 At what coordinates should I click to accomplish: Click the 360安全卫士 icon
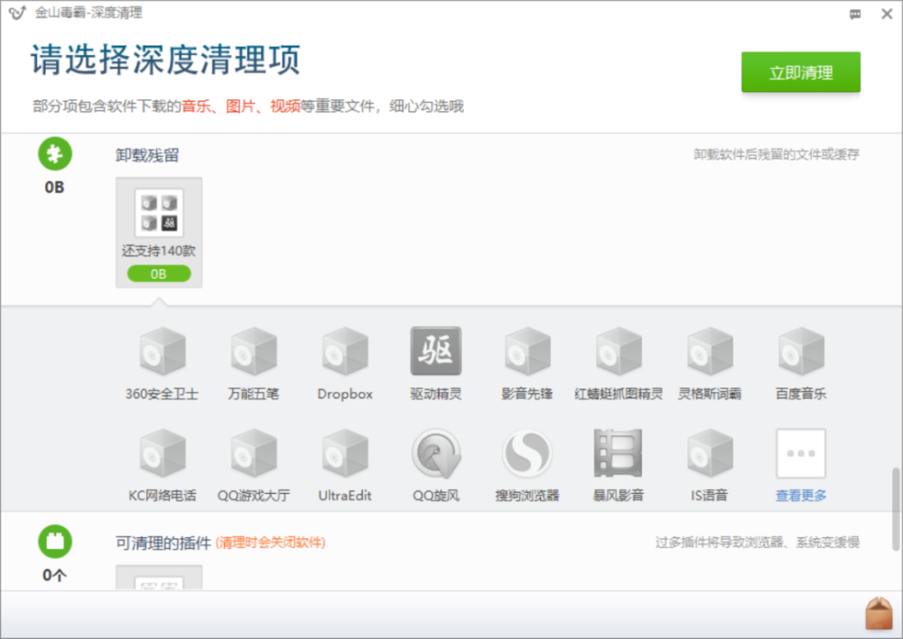point(162,351)
